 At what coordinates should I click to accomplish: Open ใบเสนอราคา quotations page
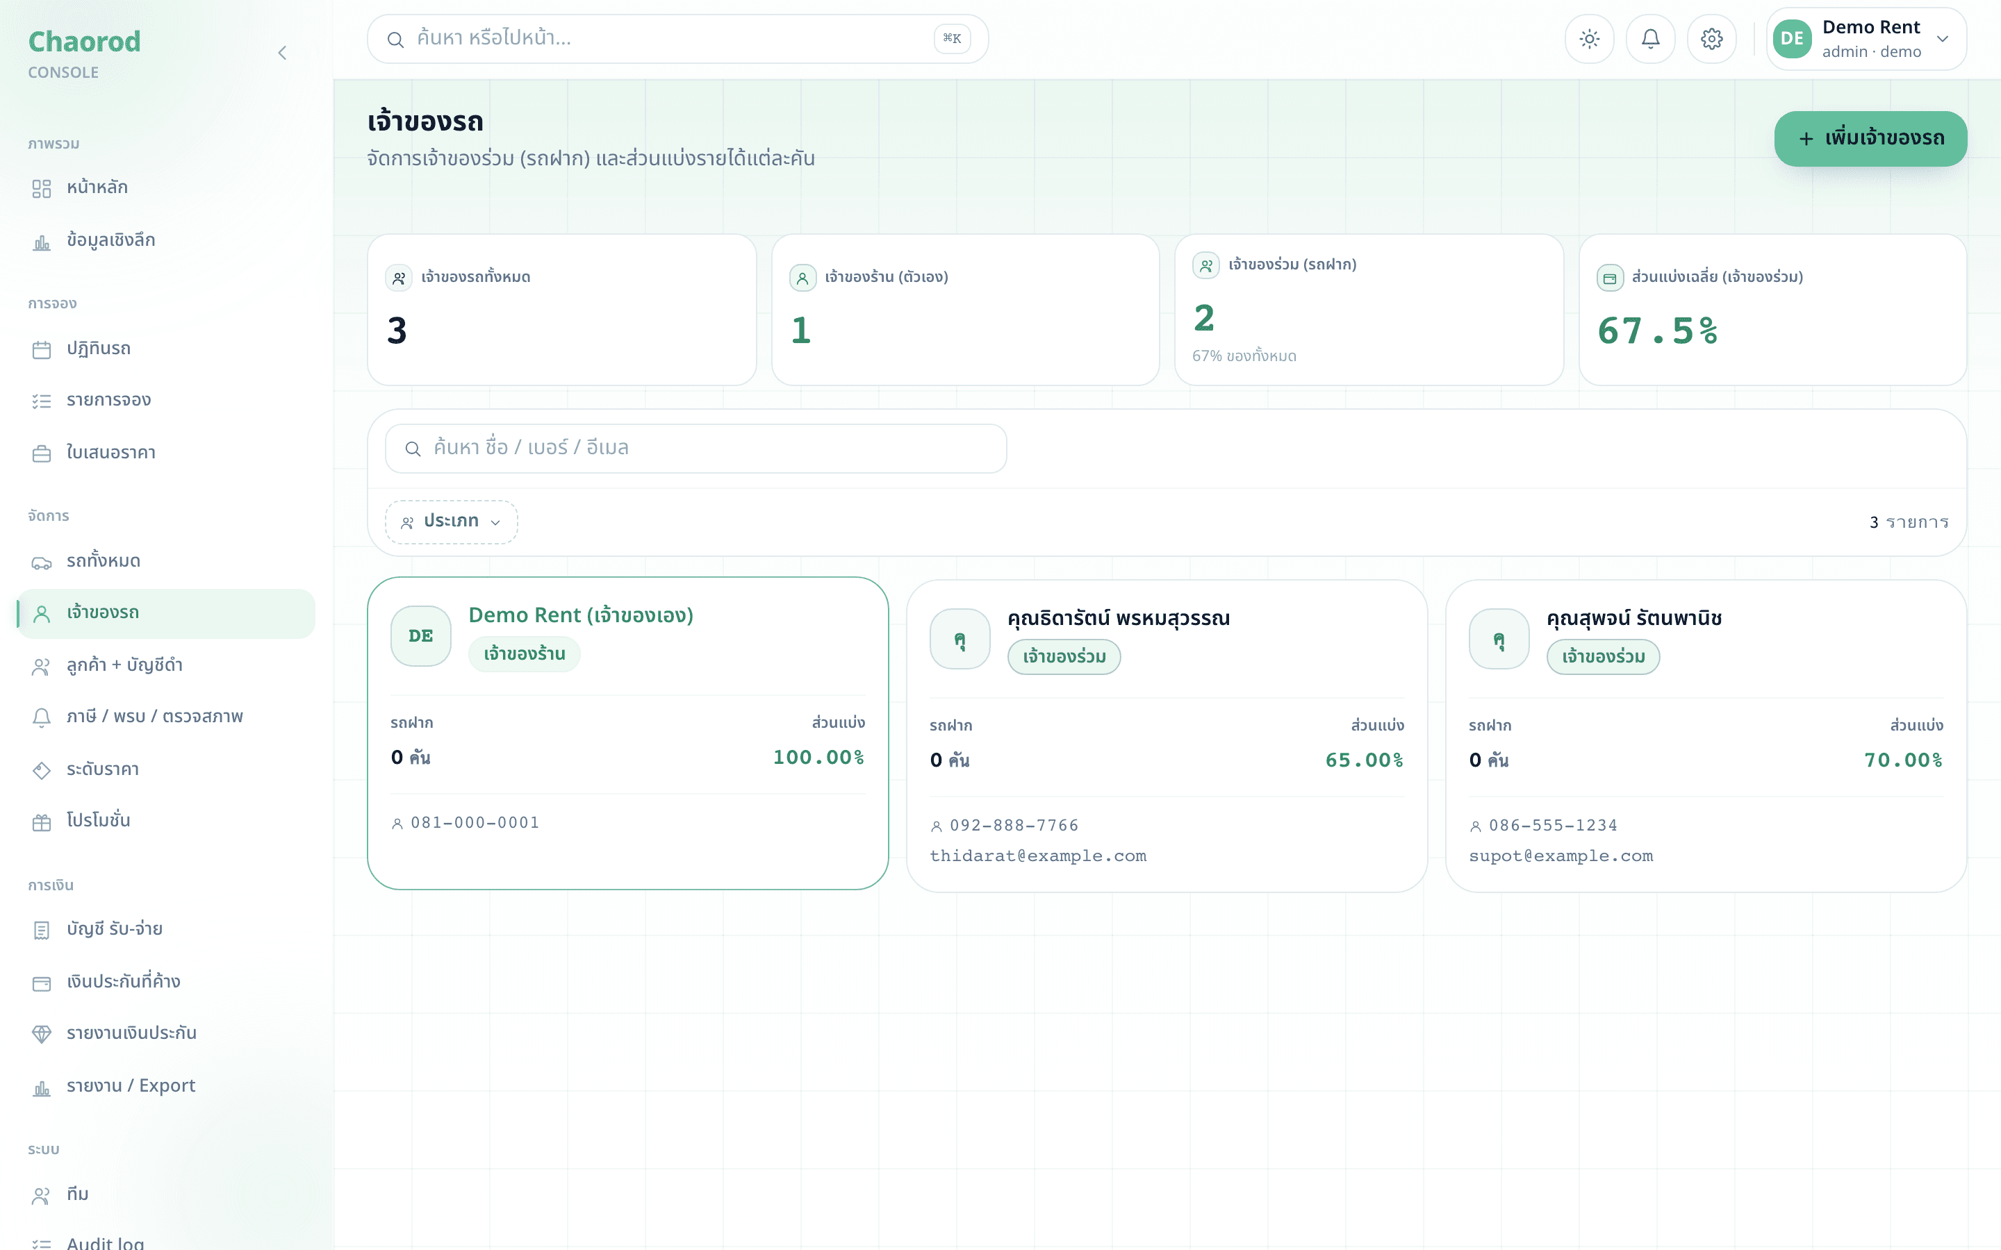point(165,452)
